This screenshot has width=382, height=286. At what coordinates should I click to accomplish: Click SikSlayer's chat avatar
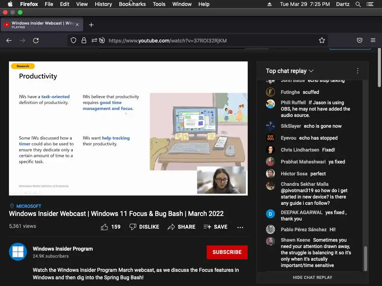pyautogui.click(x=270, y=126)
